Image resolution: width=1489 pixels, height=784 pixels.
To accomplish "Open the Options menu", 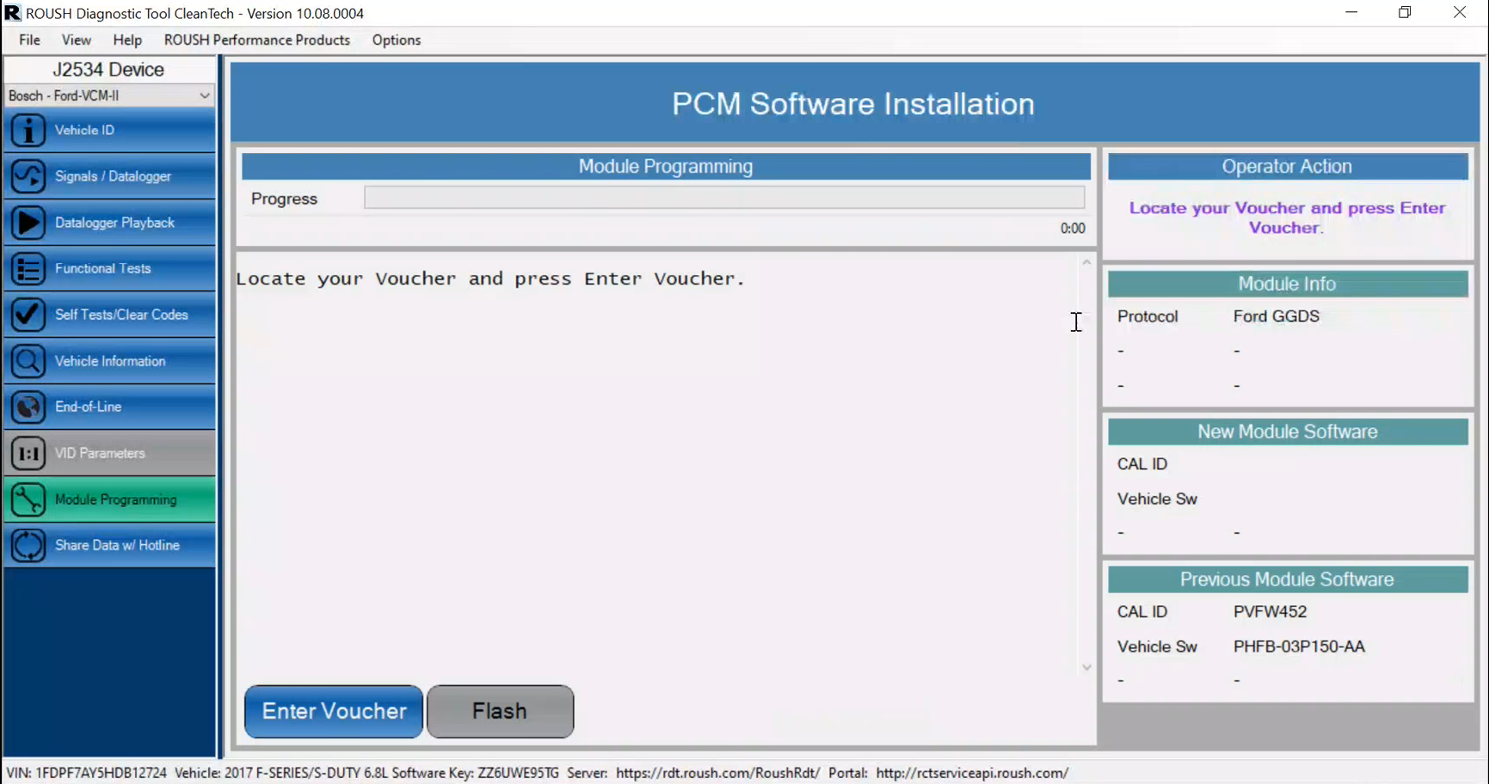I will (396, 40).
